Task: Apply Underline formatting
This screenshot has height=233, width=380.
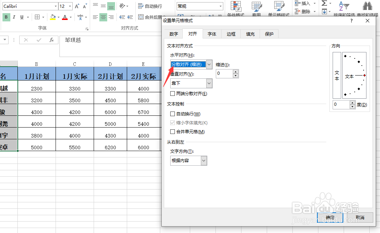Action: (x=22, y=17)
